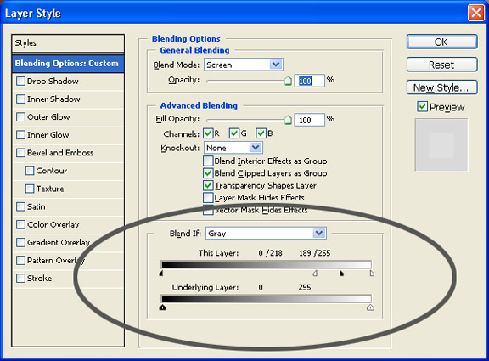Image resolution: width=489 pixels, height=361 pixels.
Task: Click the New Style... button
Action: tap(442, 87)
